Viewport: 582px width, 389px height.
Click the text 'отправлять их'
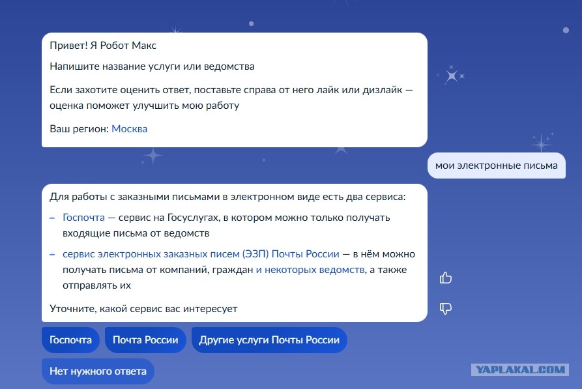click(96, 285)
